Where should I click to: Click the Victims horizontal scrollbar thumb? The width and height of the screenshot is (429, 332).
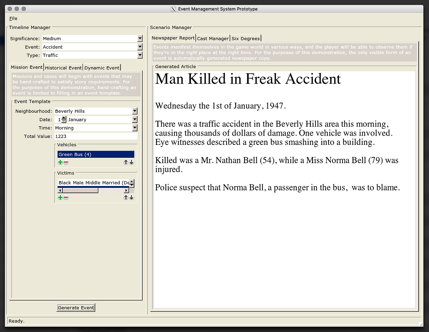coord(80,191)
